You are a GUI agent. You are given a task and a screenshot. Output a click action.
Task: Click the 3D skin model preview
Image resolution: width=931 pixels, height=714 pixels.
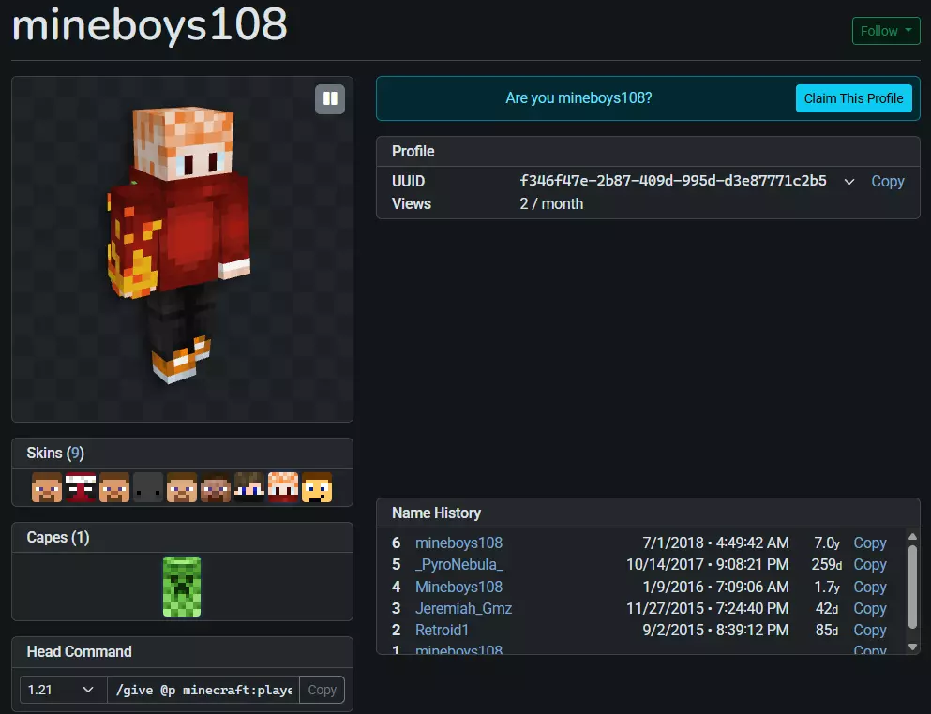pos(182,249)
